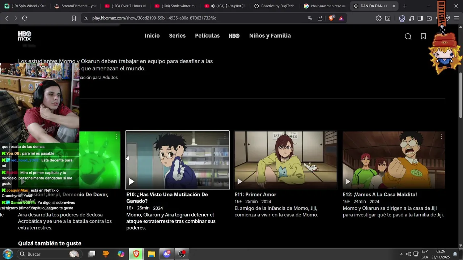This screenshot has width=463, height=260.
Task: Open volume speaker icon in tray
Action: coord(408,254)
